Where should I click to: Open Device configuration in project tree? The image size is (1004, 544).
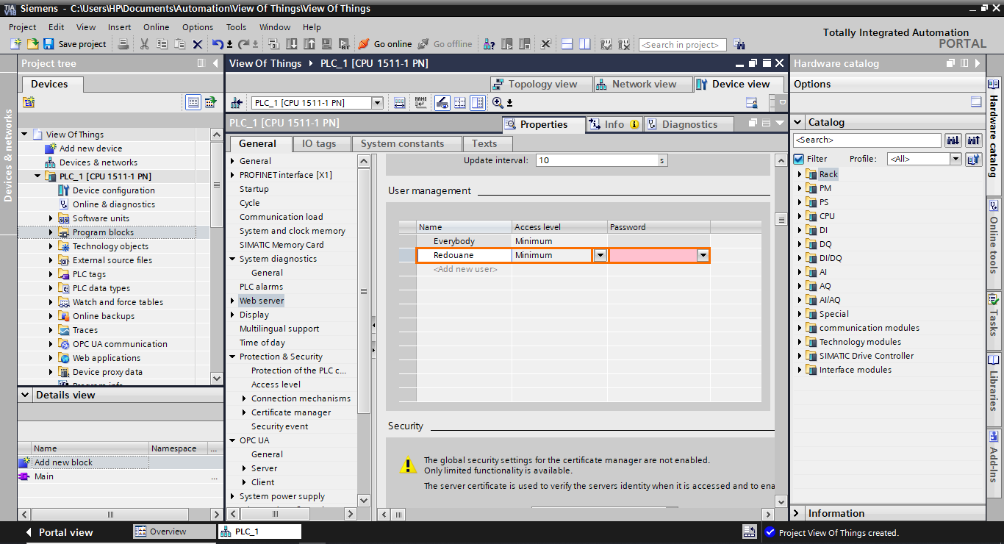coord(114,190)
